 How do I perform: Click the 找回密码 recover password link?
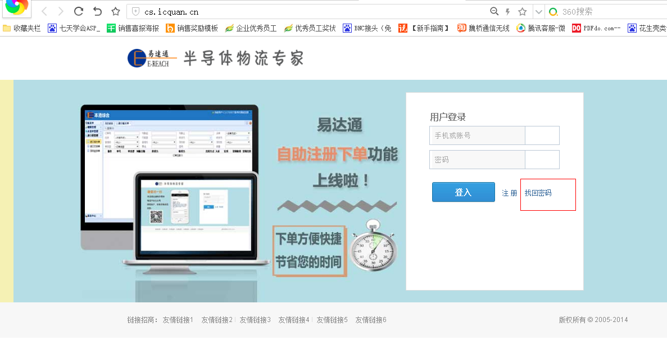(x=538, y=193)
